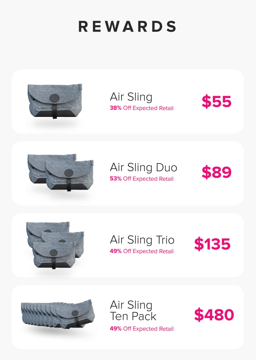
Task: Click the 53% Off Expected Retail text
Action: [142, 179]
